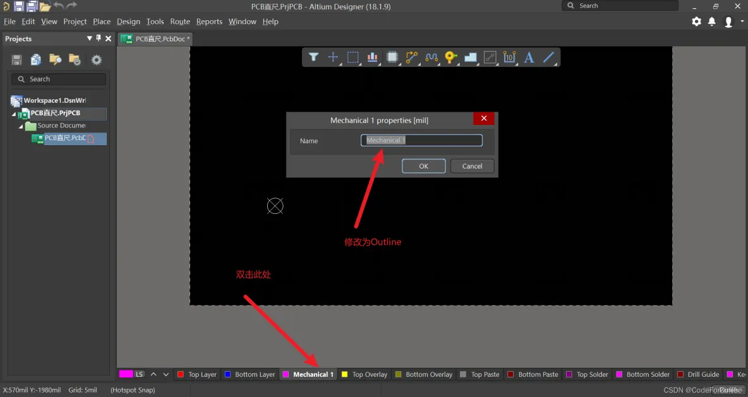Viewport: 748px width, 397px height.
Task: Select PCB直尺.PcbDoc file in tree
Action: click(64, 138)
